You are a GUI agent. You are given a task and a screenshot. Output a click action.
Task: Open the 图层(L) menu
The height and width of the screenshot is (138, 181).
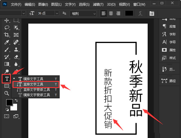coord(56,4)
